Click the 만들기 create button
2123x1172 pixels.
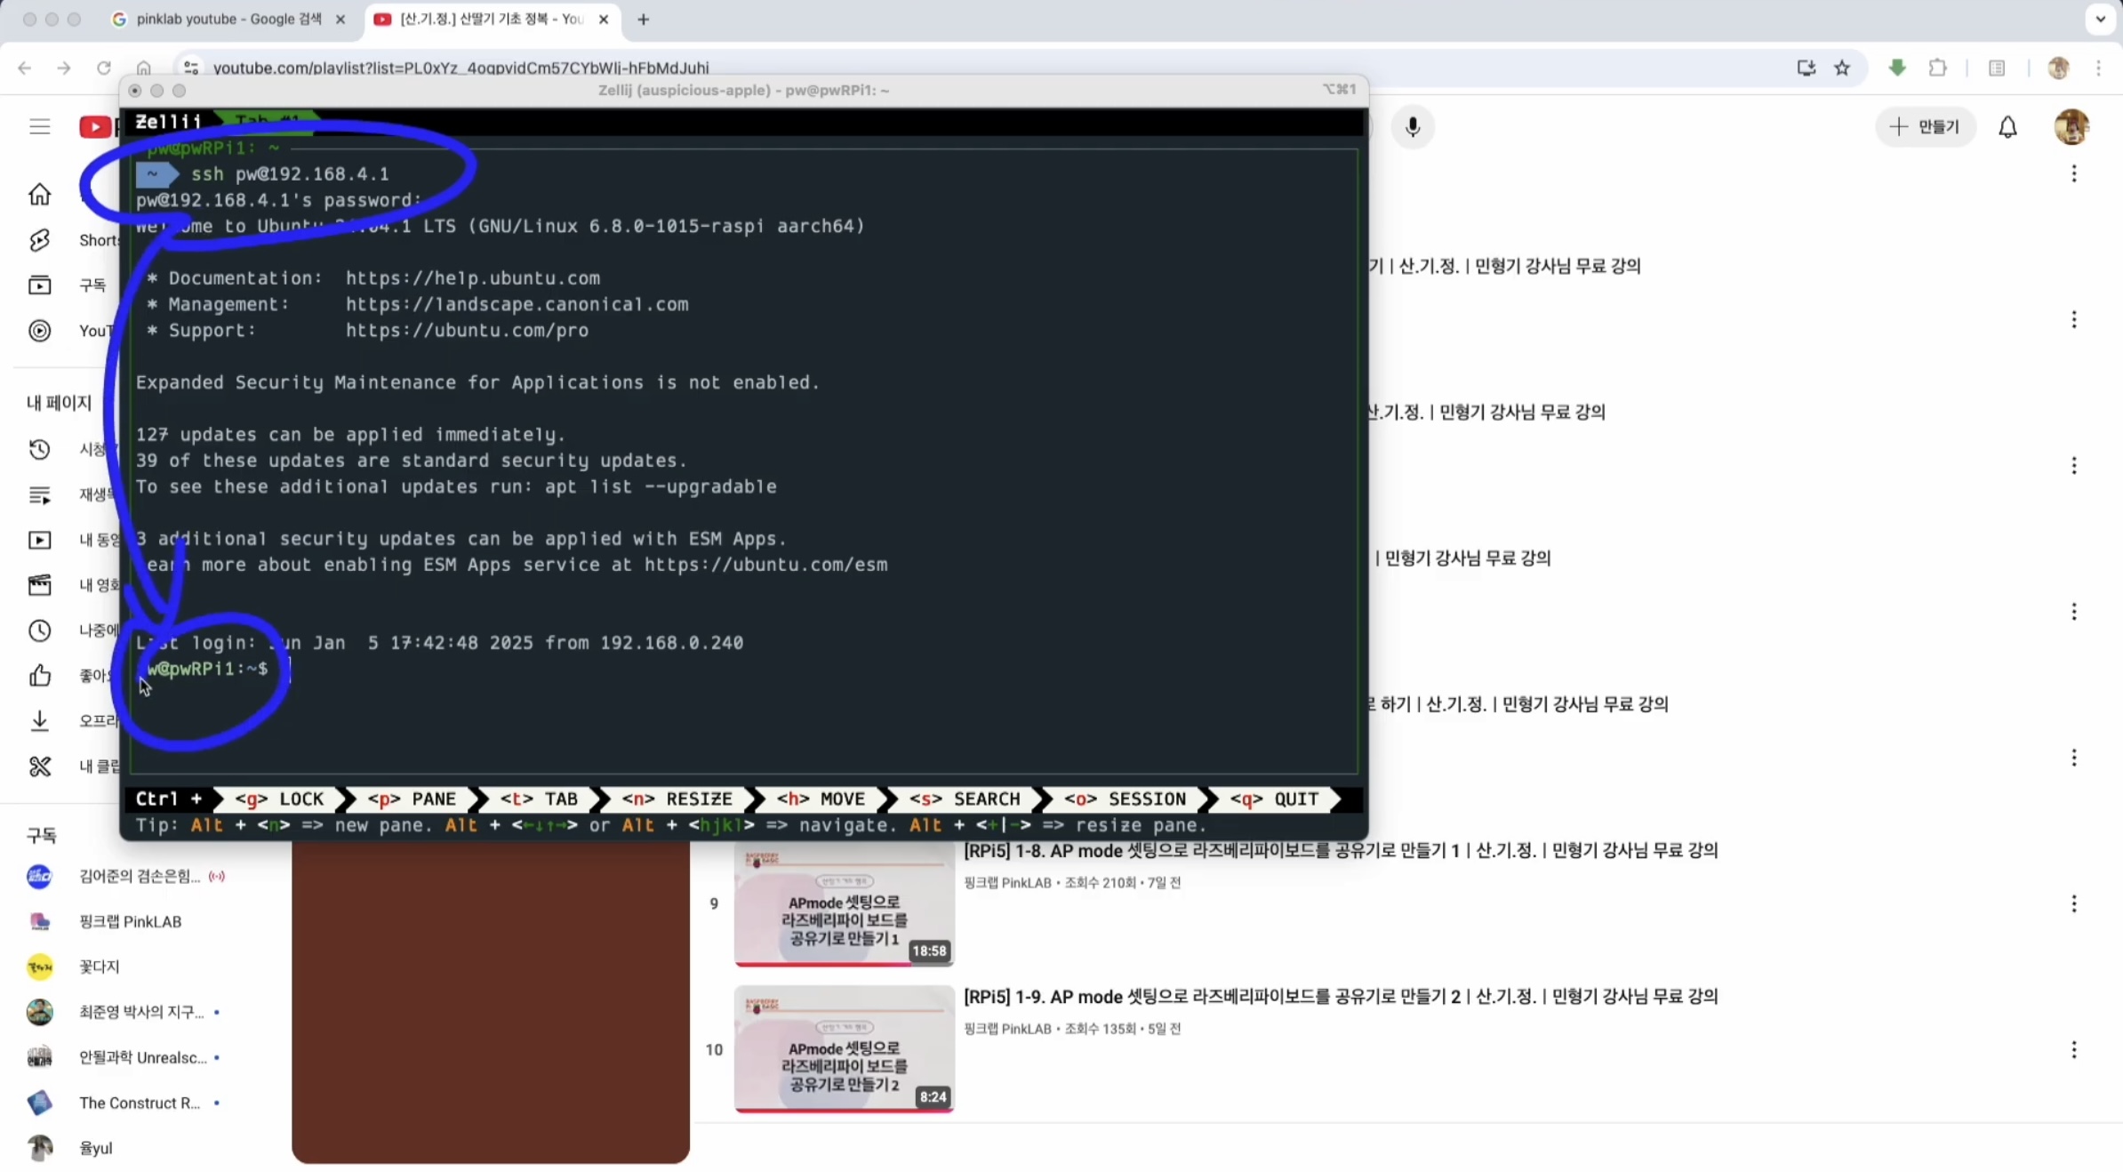click(x=1925, y=127)
